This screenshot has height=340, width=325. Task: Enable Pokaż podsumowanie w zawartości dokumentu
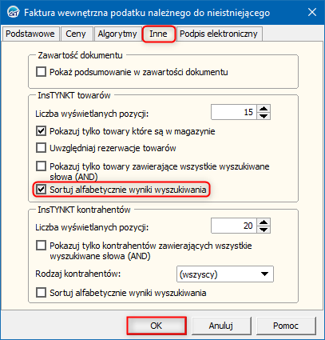(x=41, y=72)
